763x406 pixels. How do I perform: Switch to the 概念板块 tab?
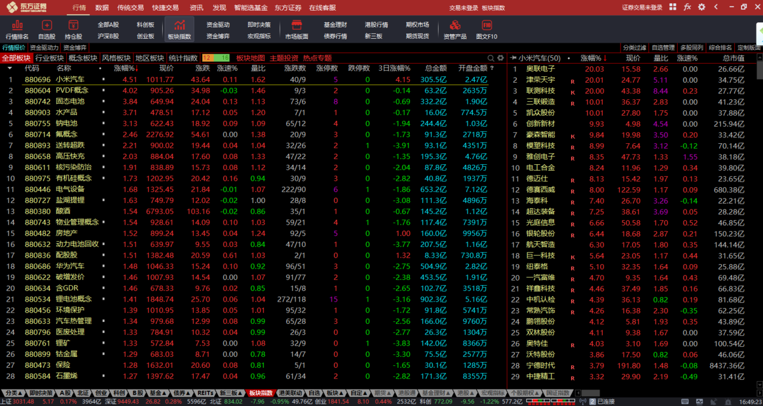coord(83,58)
